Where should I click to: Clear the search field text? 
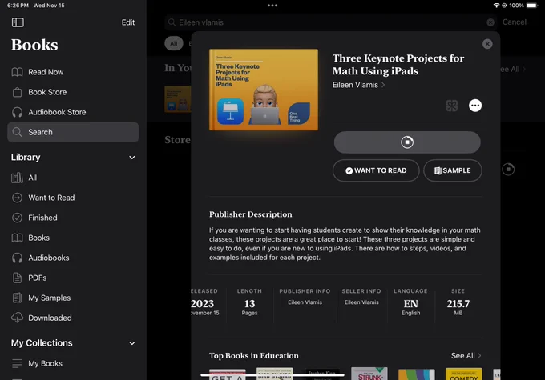(x=490, y=22)
